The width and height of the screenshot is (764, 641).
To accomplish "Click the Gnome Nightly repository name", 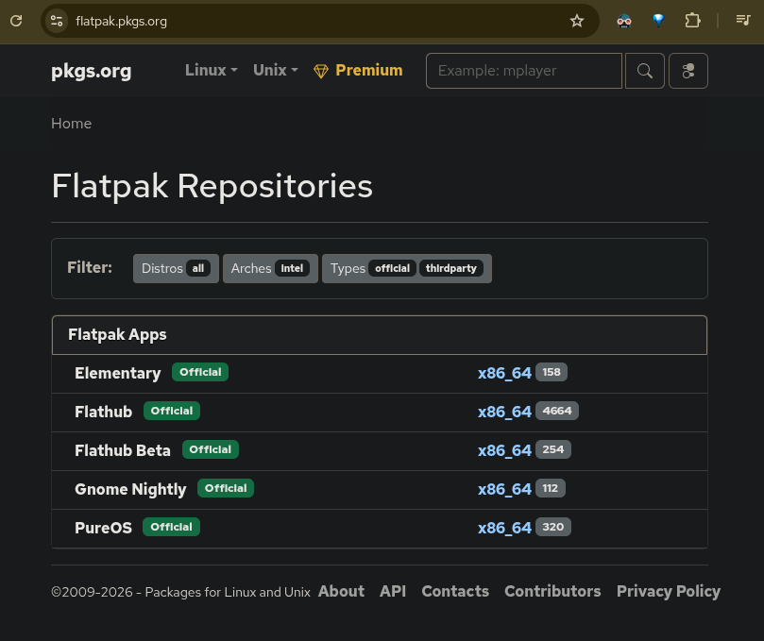I will 130,490.
